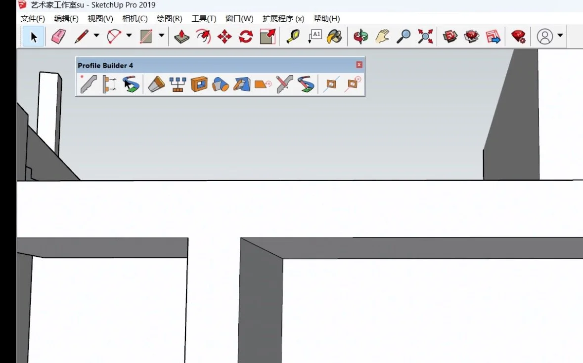The height and width of the screenshot is (363, 583).
Task: Open the Extension Manager ruby icon
Action: pyautogui.click(x=518, y=37)
